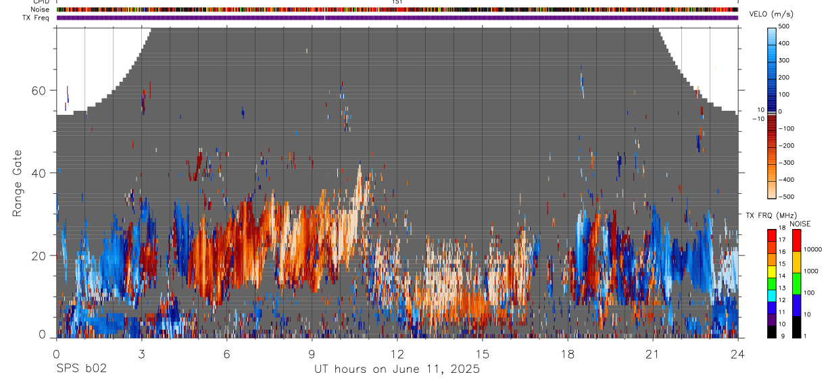The image size is (830, 383).
Task: Click the -100 label on the velocity scale
Action: [x=787, y=128]
